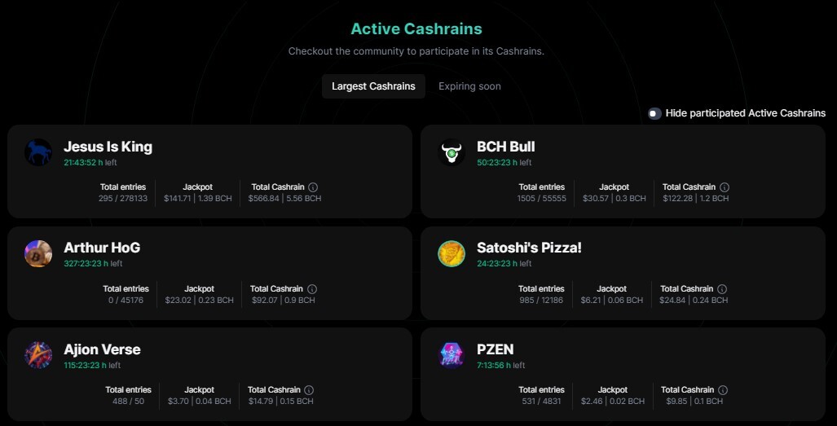Open the PZEN cashrain card title

click(x=496, y=349)
